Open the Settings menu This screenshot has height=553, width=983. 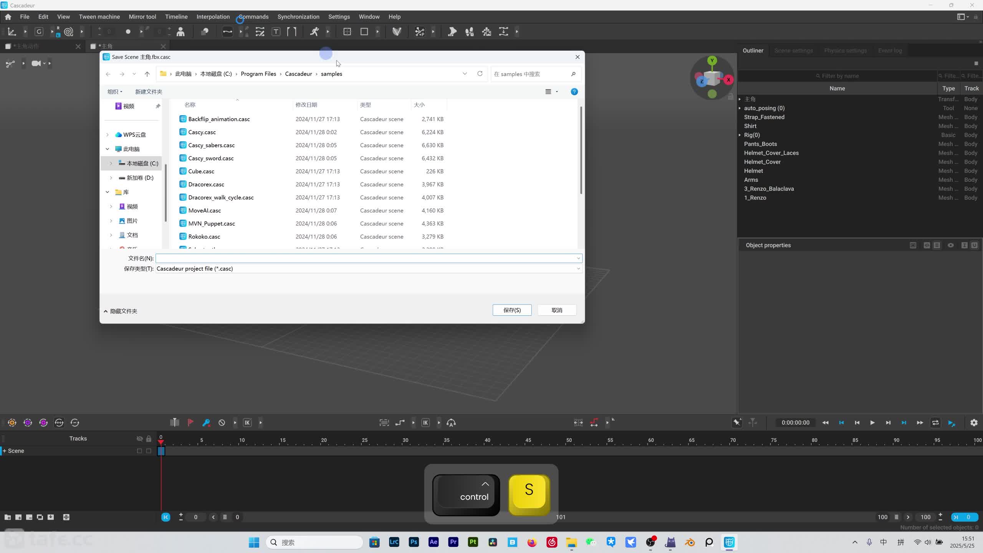tap(339, 17)
